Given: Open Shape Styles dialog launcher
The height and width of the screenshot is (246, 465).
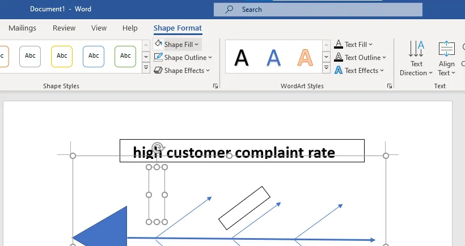Looking at the screenshot, I should [215, 86].
